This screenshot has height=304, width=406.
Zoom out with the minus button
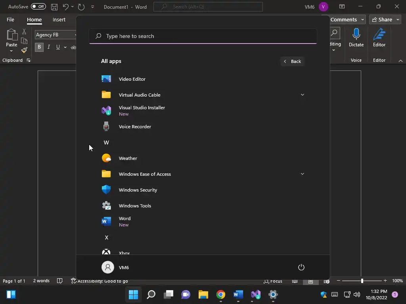click(339, 281)
